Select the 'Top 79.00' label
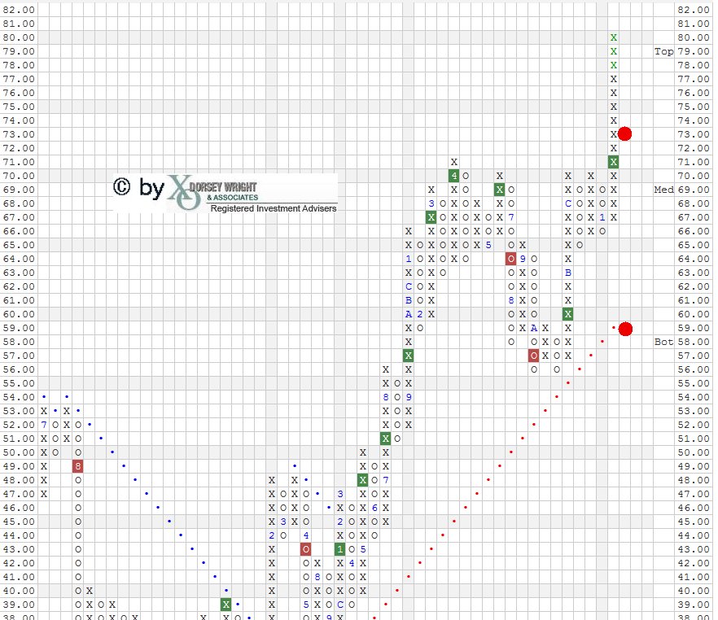The width and height of the screenshot is (718, 620). [x=682, y=51]
